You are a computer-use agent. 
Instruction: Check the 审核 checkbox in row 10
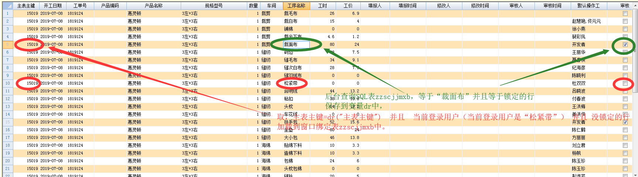tap(625, 83)
